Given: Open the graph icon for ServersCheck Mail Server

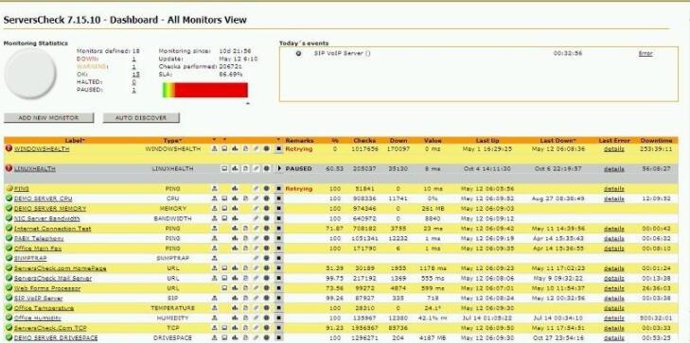Looking at the screenshot, I should [235, 278].
